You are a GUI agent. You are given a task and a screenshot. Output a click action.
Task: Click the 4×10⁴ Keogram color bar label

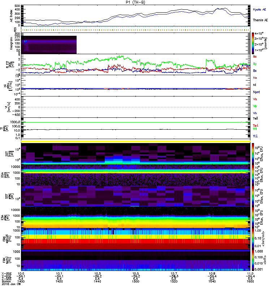[x=259, y=33]
